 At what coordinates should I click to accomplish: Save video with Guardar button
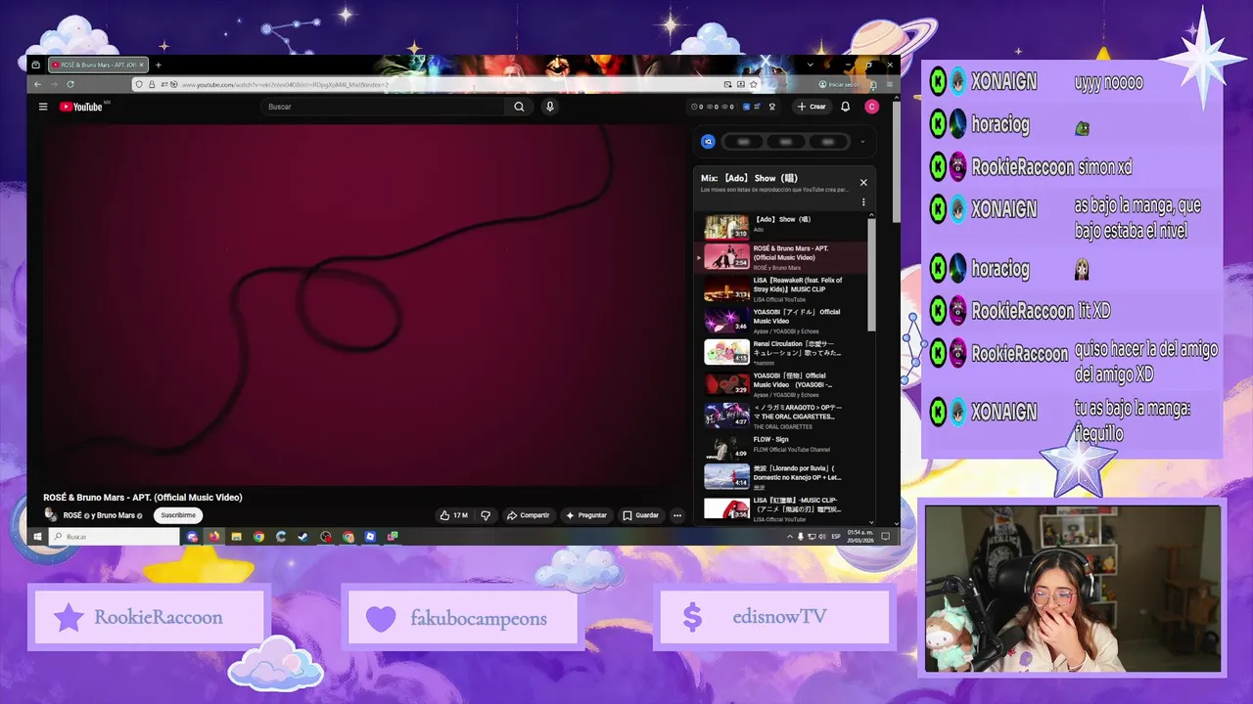(x=641, y=515)
